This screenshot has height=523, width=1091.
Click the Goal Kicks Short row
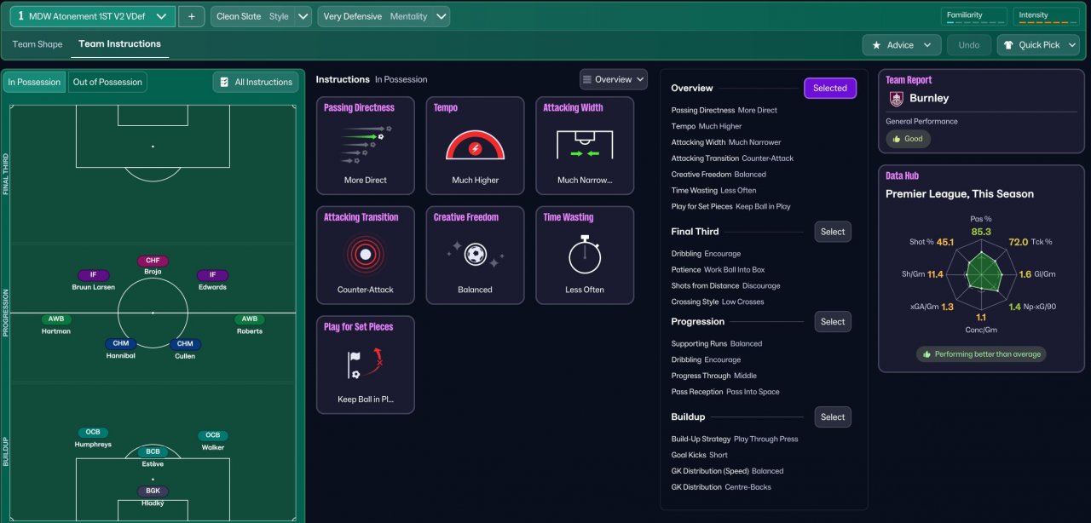(700, 456)
